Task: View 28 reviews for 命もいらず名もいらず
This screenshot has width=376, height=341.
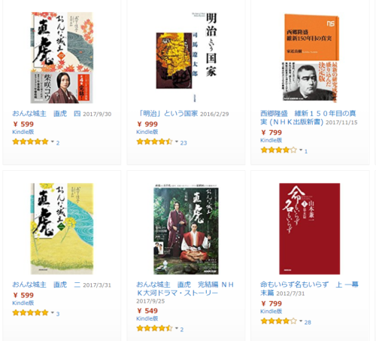Action: pos(308,322)
